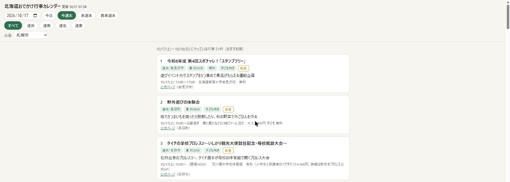Click the 道央・石狩市 tag

tap(171, 151)
